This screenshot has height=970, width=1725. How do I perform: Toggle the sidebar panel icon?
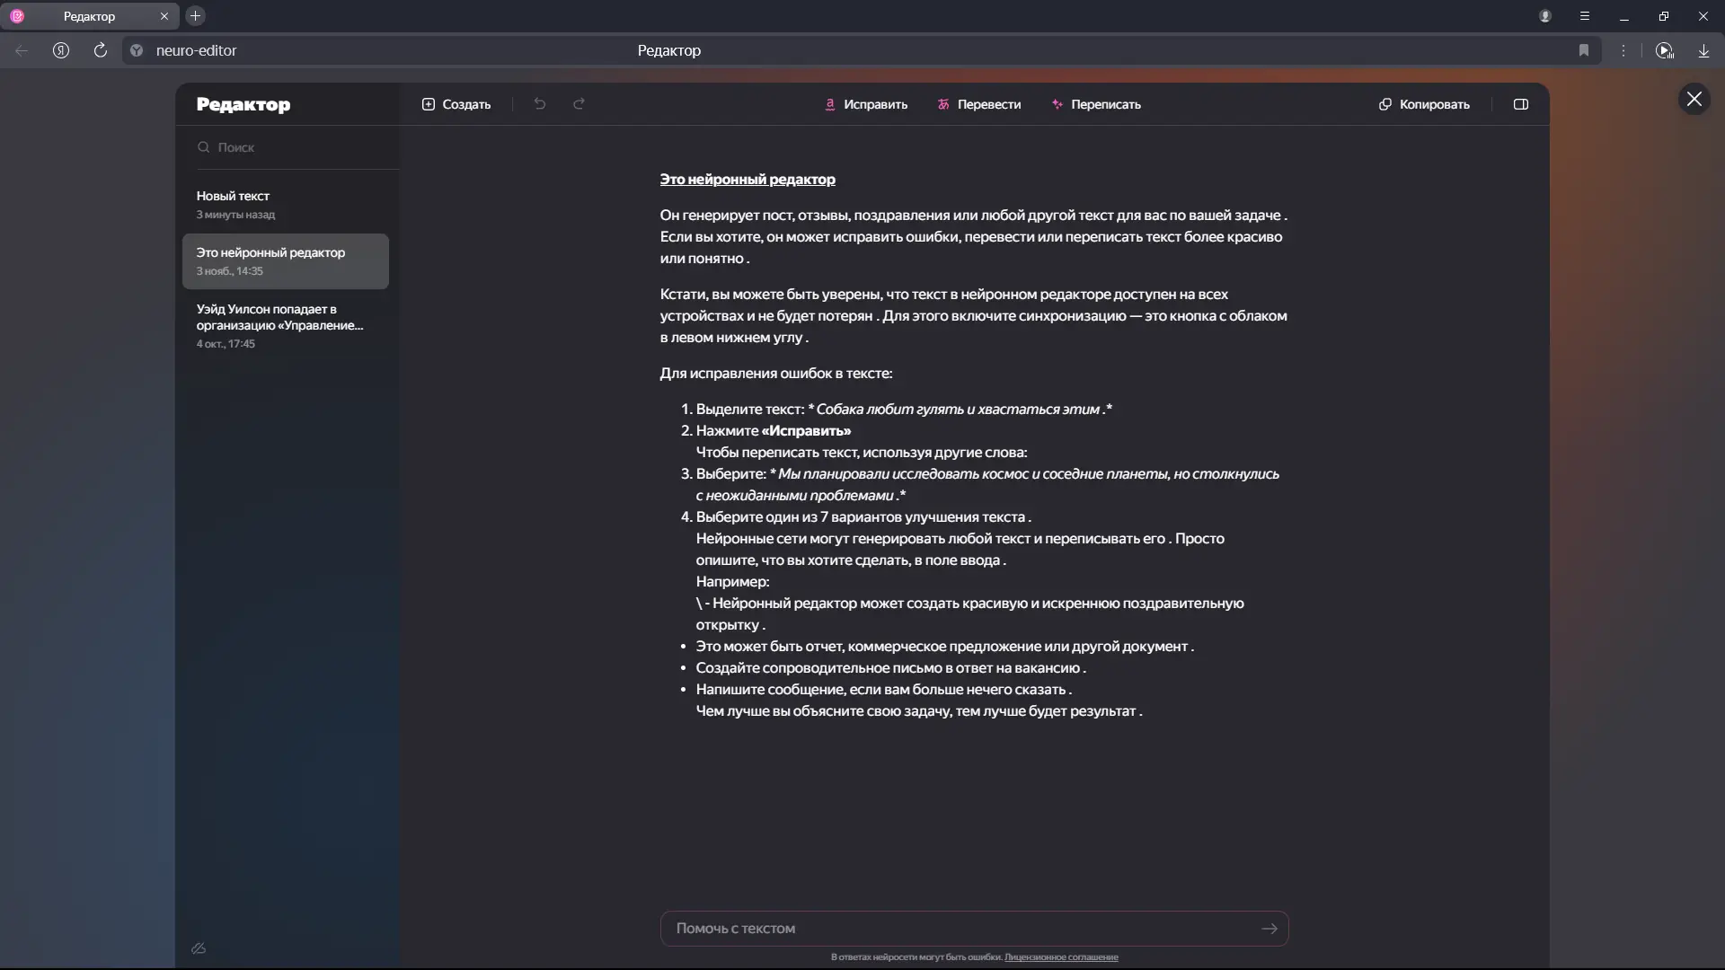[1521, 104]
